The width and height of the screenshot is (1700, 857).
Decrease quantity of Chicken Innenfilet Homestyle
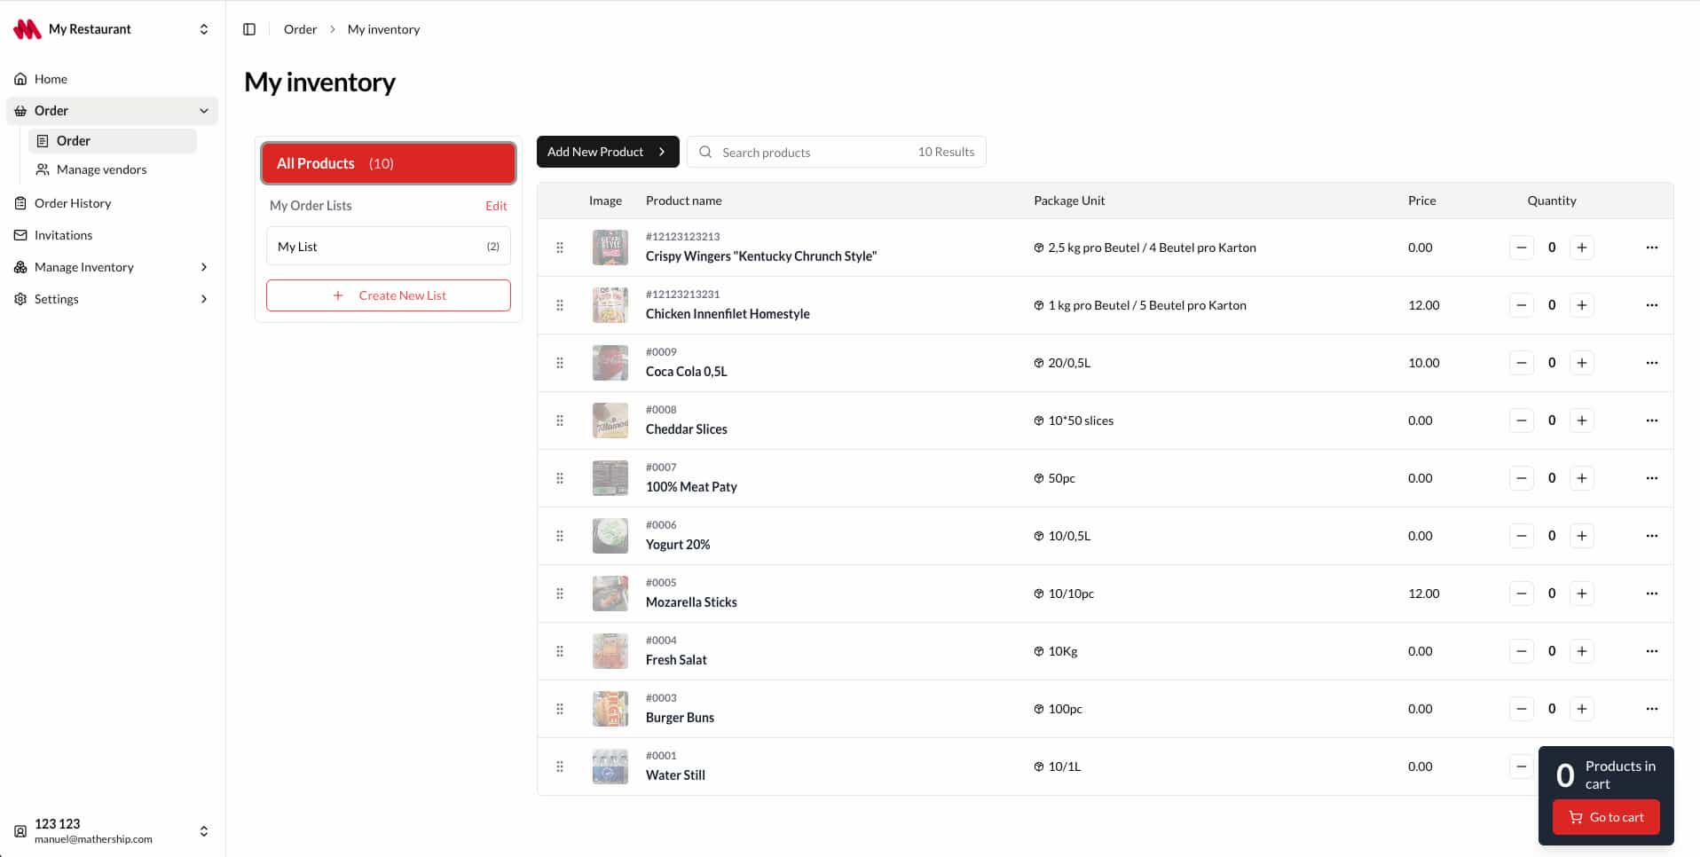pyautogui.click(x=1522, y=305)
